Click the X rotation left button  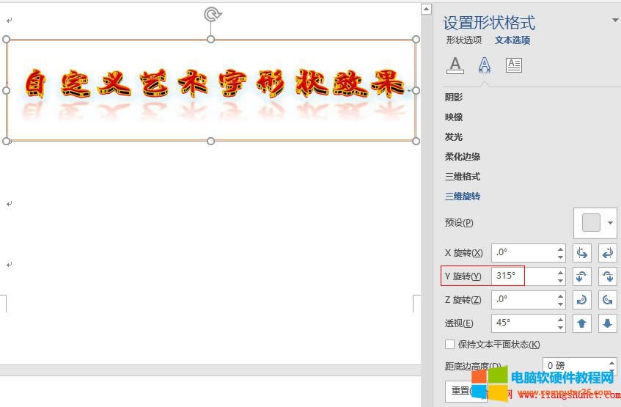coord(582,253)
